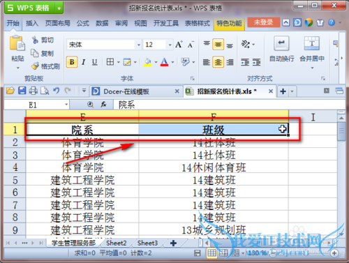Click the text orientation icon
Screen dimensions: 349x263
(245, 44)
